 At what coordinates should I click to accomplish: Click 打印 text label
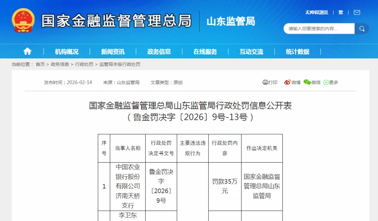tap(273, 82)
